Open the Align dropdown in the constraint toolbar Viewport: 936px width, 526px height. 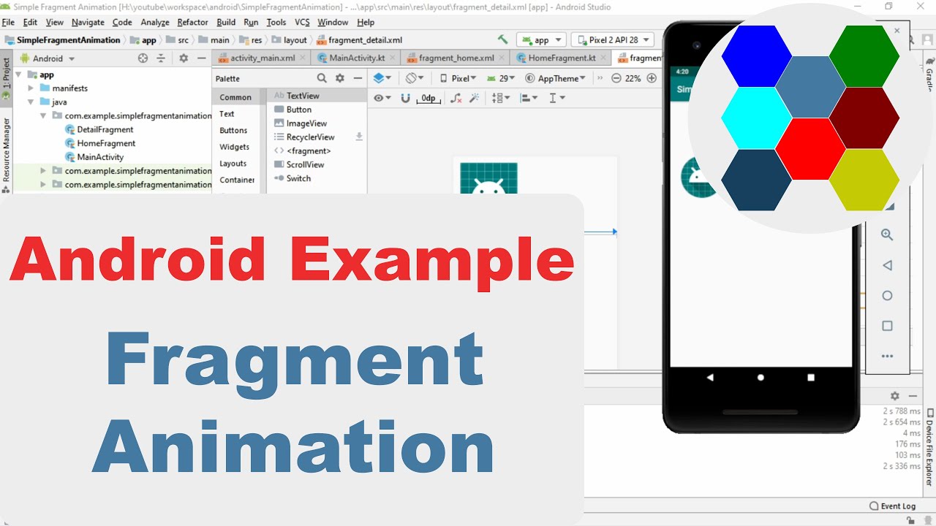[529, 98]
